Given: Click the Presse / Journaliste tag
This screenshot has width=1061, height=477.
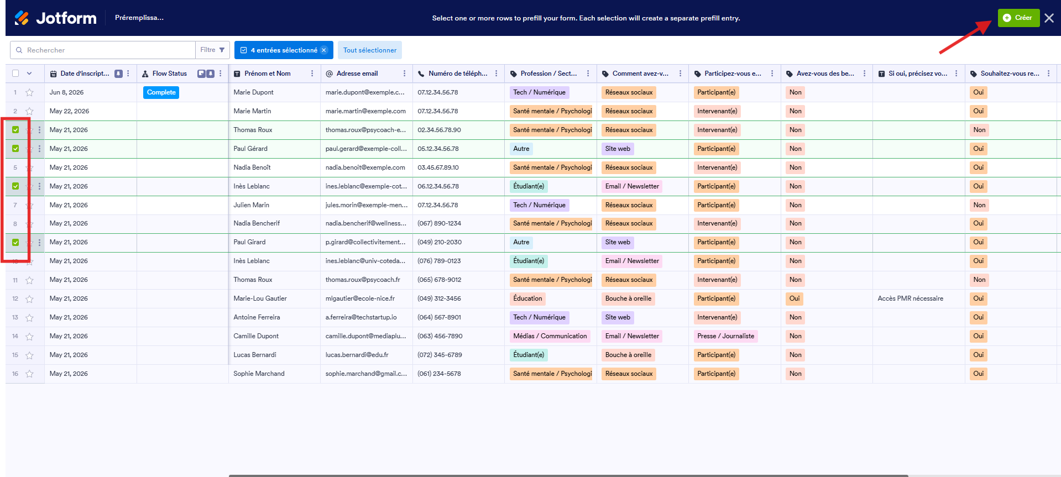Looking at the screenshot, I should pyautogui.click(x=725, y=336).
